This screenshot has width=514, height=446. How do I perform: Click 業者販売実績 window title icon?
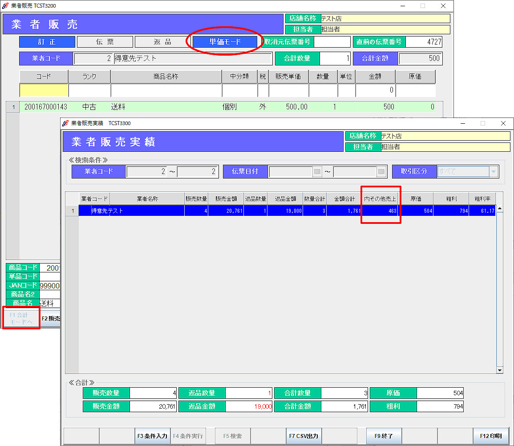tap(66, 123)
